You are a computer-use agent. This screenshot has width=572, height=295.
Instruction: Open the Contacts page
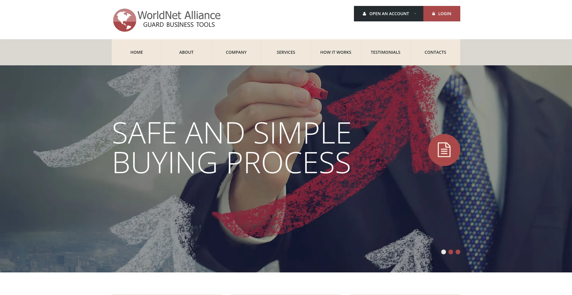[435, 52]
